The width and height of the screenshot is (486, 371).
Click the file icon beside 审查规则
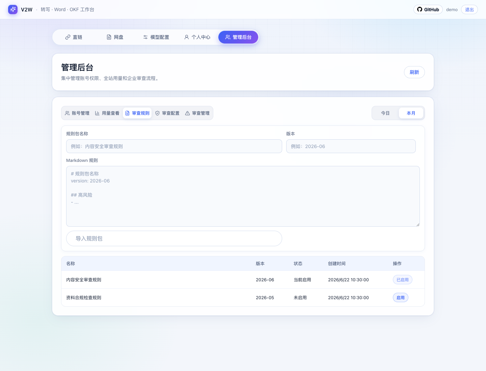pyautogui.click(x=127, y=113)
